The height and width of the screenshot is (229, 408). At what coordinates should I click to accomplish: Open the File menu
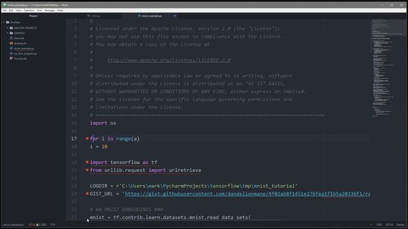click(4, 10)
